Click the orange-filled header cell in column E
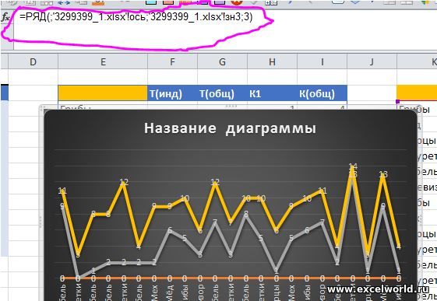The width and height of the screenshot is (437, 301). click(x=103, y=93)
